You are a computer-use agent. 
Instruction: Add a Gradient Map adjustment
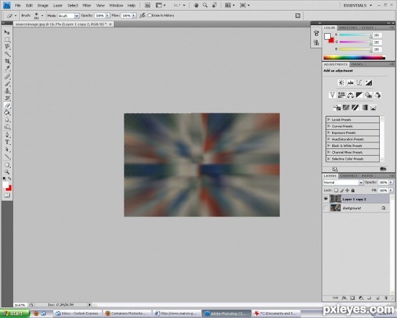[364, 107]
